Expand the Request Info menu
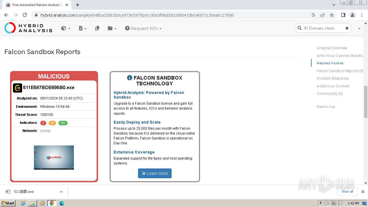The image size is (368, 207). click(x=143, y=28)
